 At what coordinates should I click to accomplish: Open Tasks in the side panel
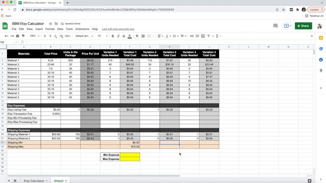click(321, 49)
